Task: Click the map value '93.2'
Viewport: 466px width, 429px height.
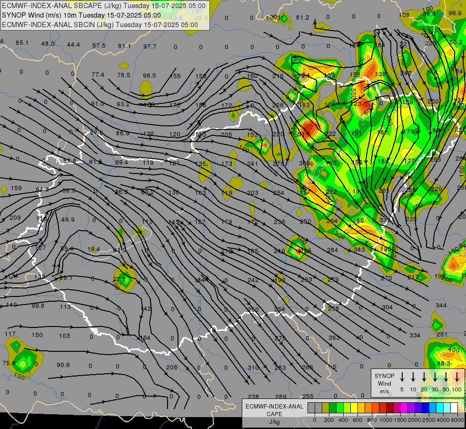Action: point(123,104)
